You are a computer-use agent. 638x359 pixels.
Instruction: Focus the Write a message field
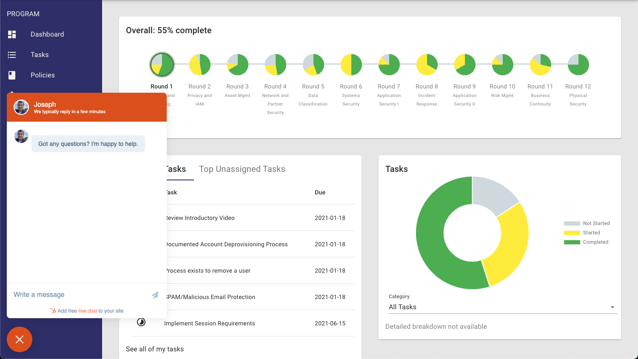coord(79,295)
